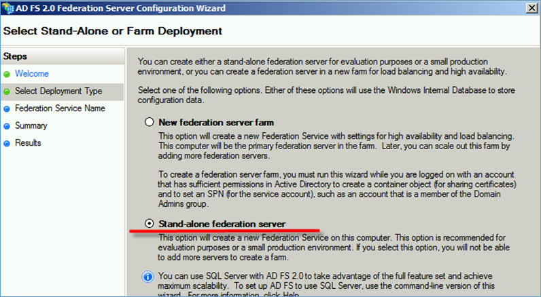Select the Select Deployment Type step

coord(58,91)
